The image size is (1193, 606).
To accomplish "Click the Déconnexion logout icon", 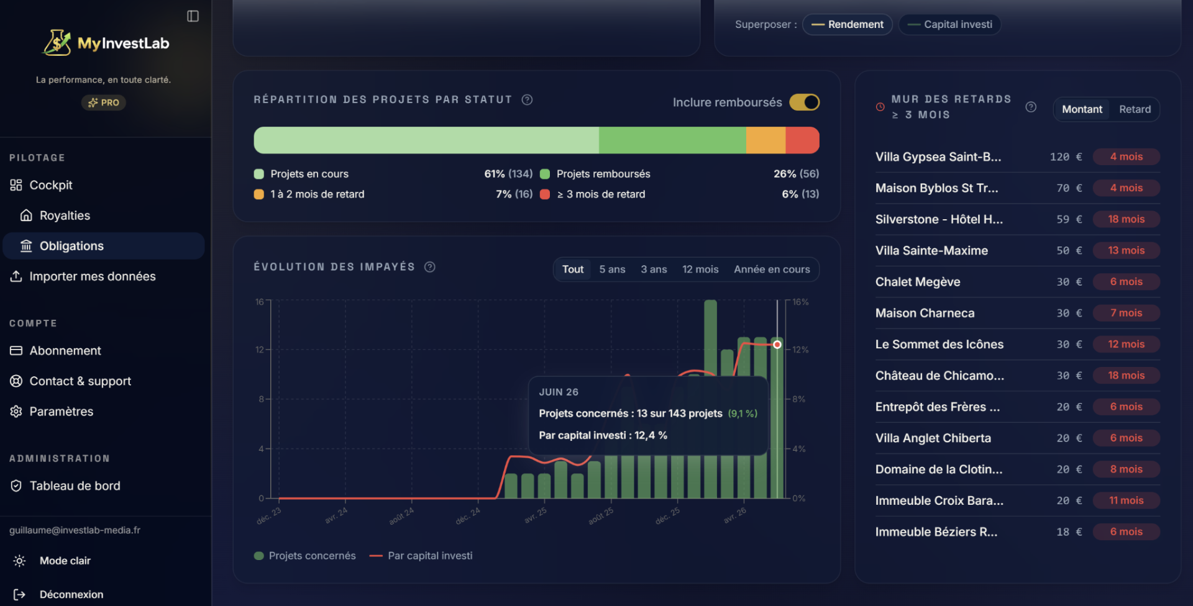I will click(20, 595).
